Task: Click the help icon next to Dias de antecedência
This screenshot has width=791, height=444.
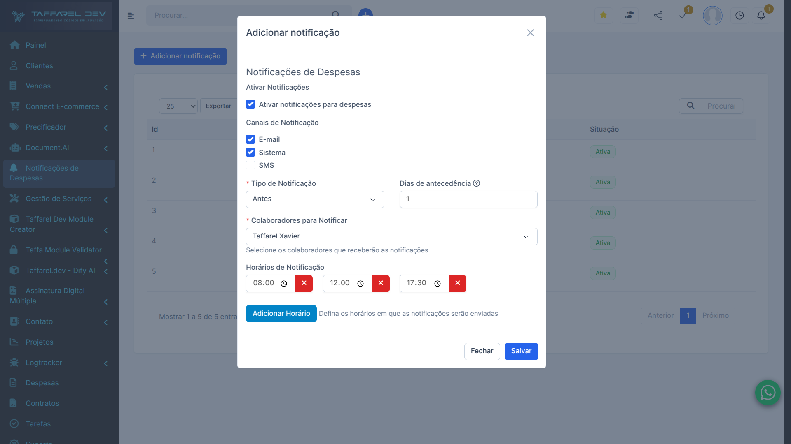Action: click(477, 183)
